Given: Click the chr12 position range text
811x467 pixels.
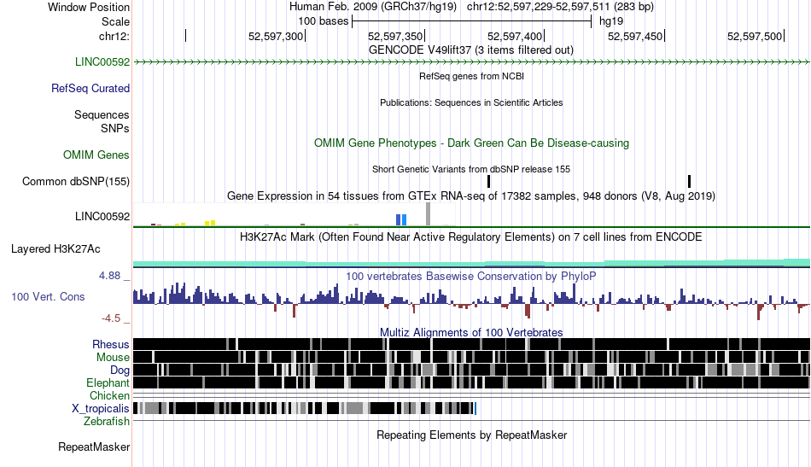Looking at the screenshot, I should pyautogui.click(x=560, y=7).
